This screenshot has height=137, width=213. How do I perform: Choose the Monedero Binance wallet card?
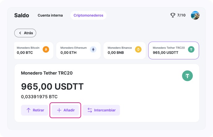pos(124,50)
